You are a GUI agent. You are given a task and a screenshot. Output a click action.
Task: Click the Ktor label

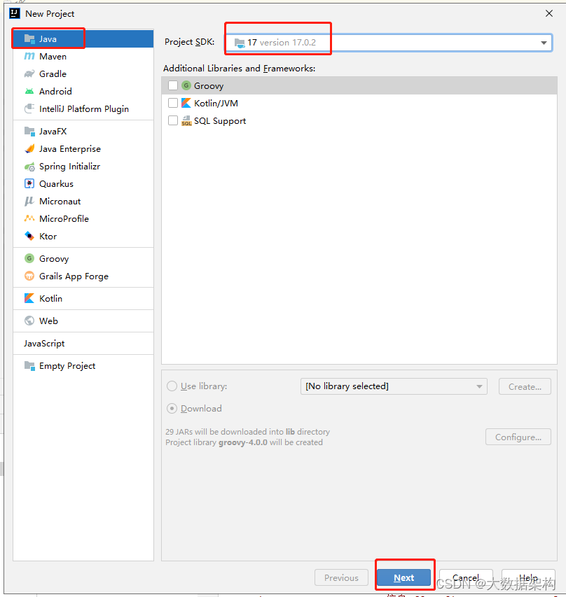click(x=48, y=236)
